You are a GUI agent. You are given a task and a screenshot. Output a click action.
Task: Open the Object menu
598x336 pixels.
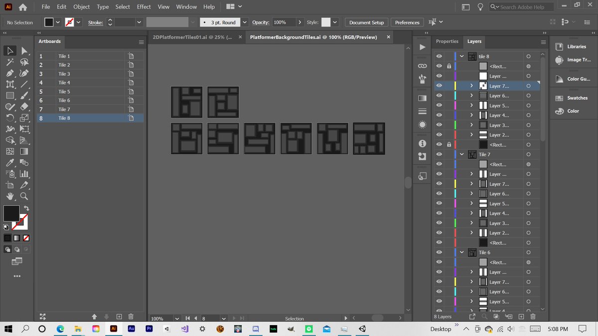click(x=82, y=7)
